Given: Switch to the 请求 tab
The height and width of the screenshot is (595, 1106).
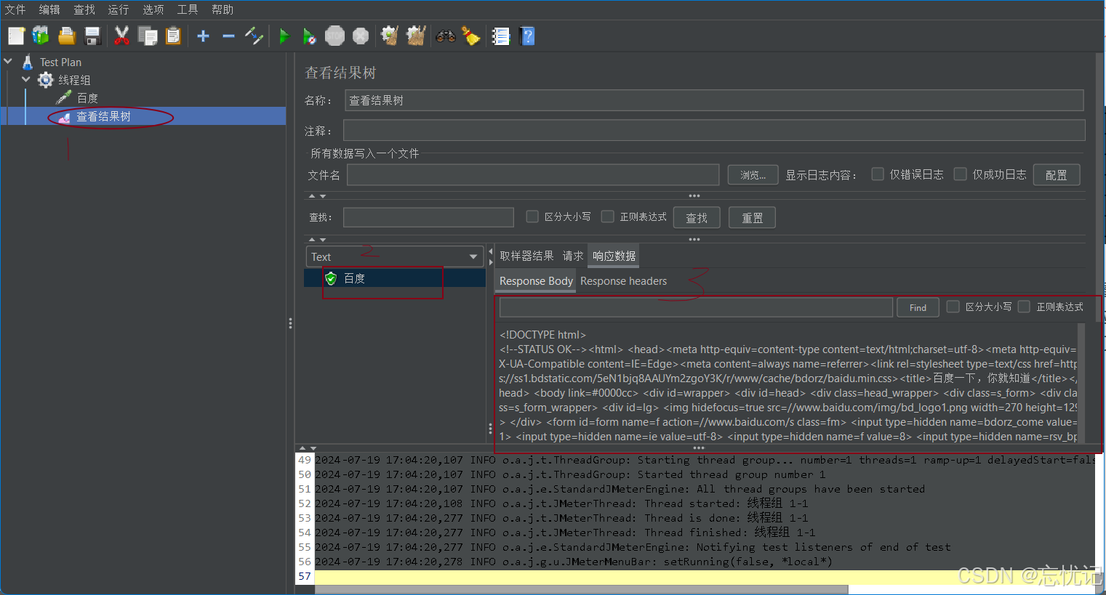Looking at the screenshot, I should click(573, 256).
